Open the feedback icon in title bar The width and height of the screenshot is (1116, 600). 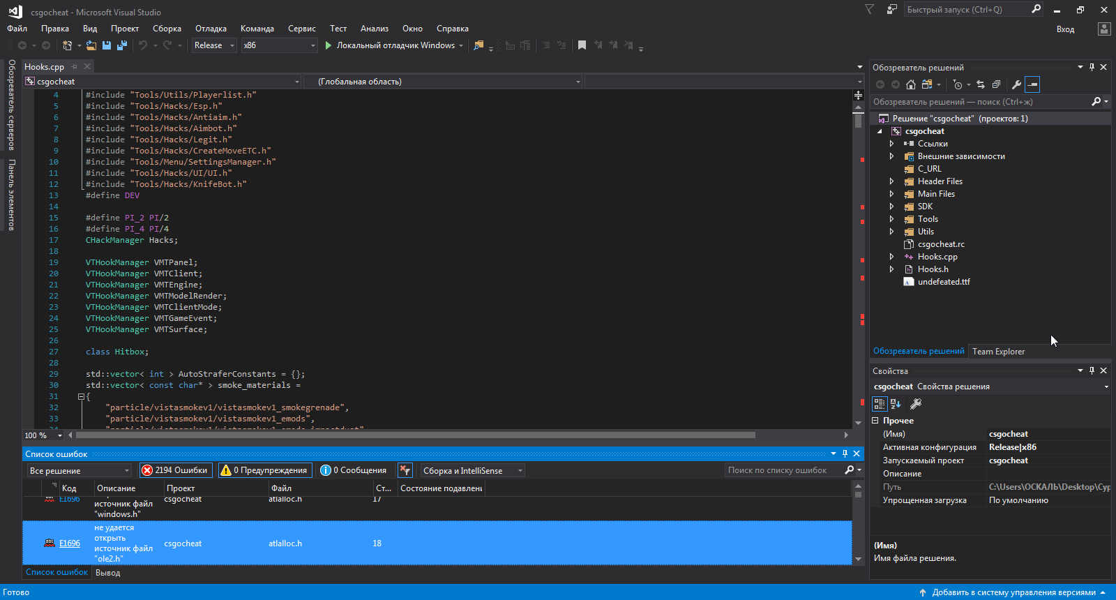[x=891, y=9]
